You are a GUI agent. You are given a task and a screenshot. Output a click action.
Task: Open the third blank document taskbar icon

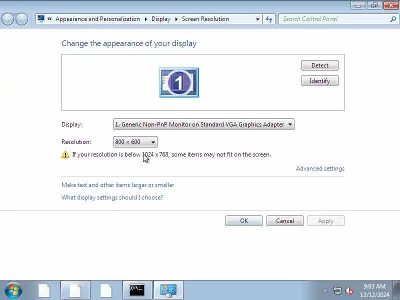(x=106, y=290)
